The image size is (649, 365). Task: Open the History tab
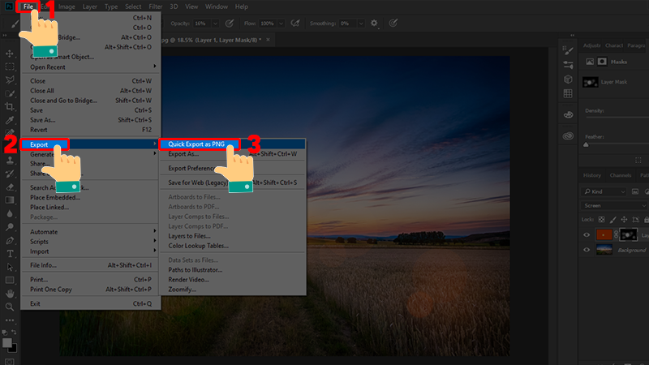pos(592,175)
